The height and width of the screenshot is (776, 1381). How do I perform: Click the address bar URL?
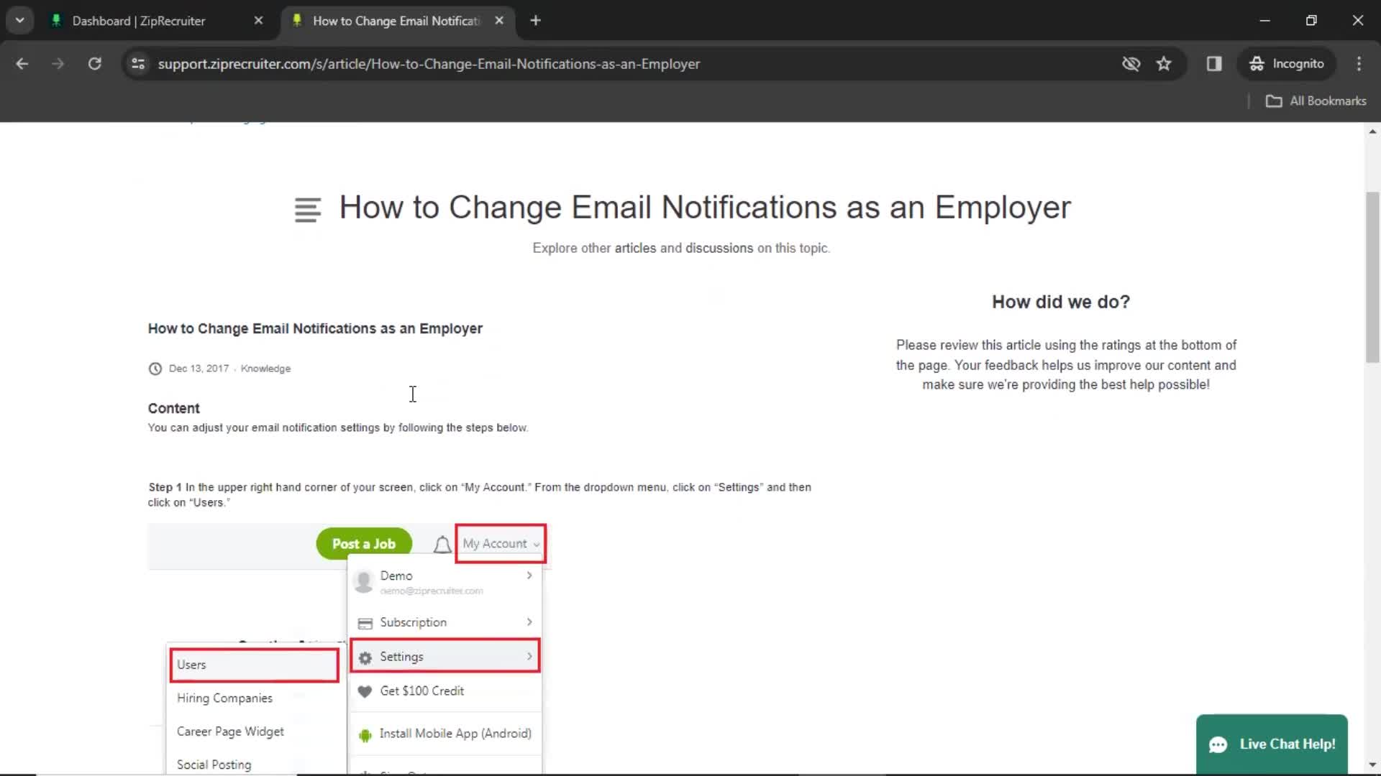click(x=429, y=64)
